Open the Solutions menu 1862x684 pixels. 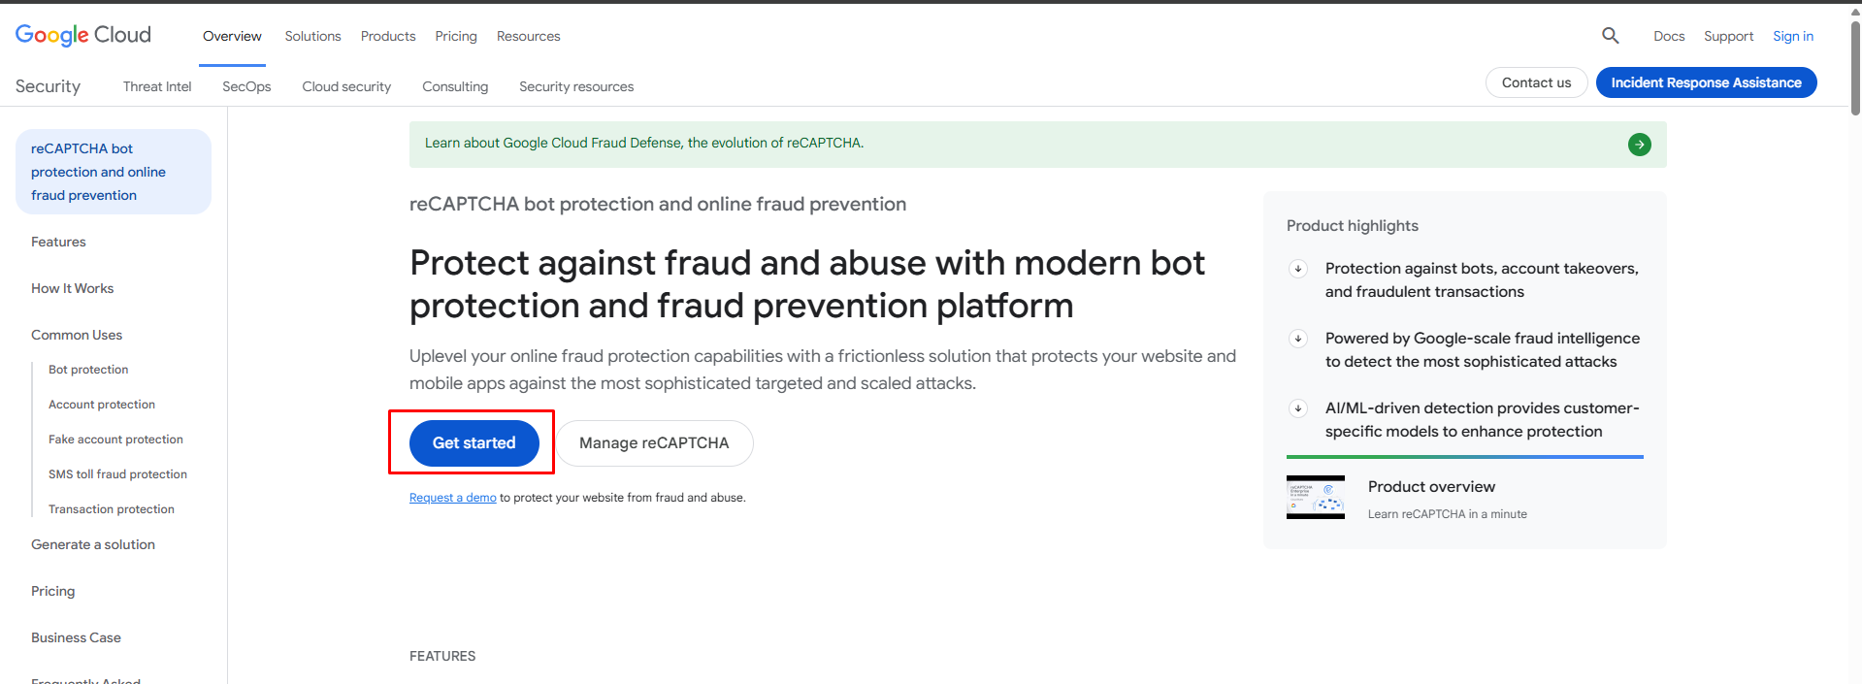point(312,36)
